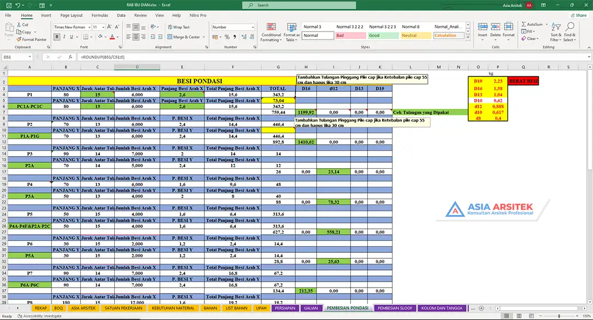The image size is (593, 320).
Task: Open the PEMBESIAN SLOOF sheet tab
Action: pos(395,308)
